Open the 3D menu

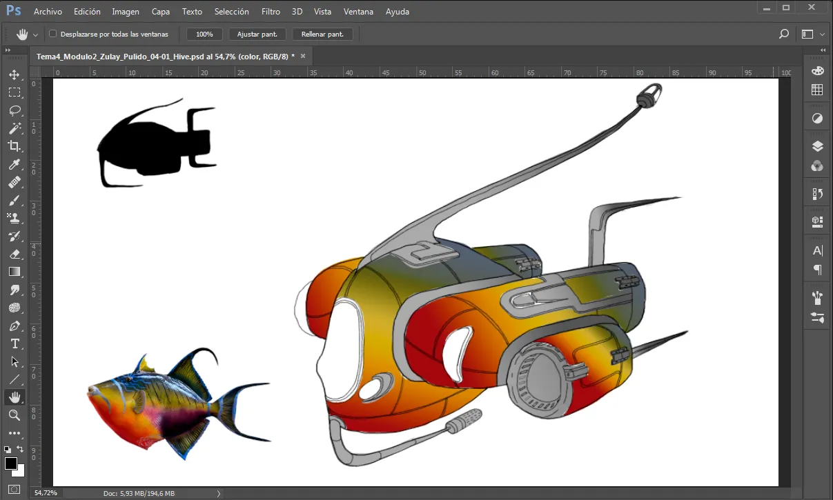click(297, 12)
